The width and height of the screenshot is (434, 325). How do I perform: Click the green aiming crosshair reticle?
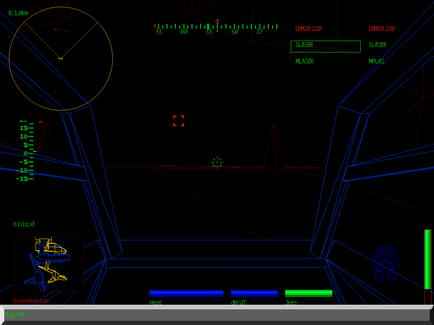point(217,162)
